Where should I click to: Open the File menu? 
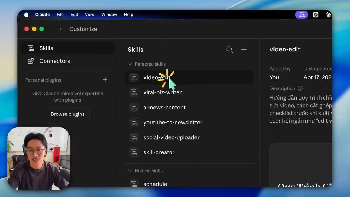click(x=60, y=15)
